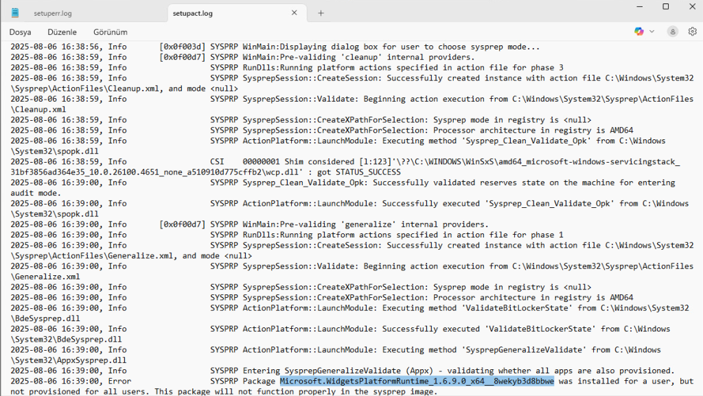The width and height of the screenshot is (703, 396).
Task: Open the Dosya menu
Action: pos(20,32)
